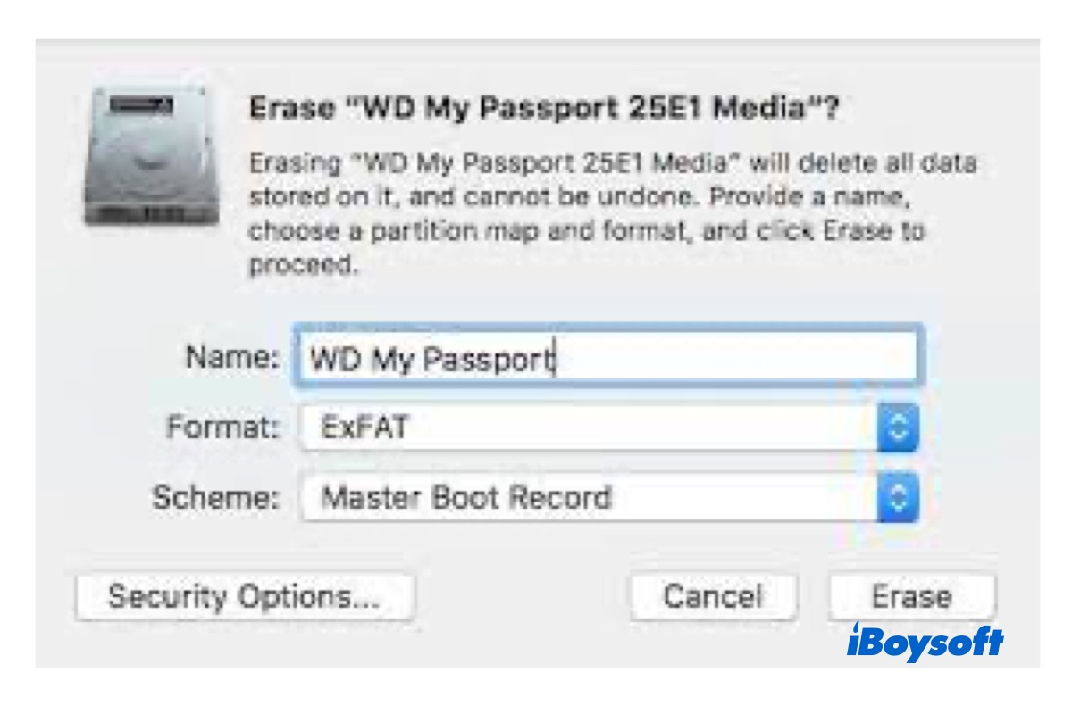The height and width of the screenshot is (714, 1072).
Task: Open the Format dropdown showing ExFAT
Action: tap(590, 428)
